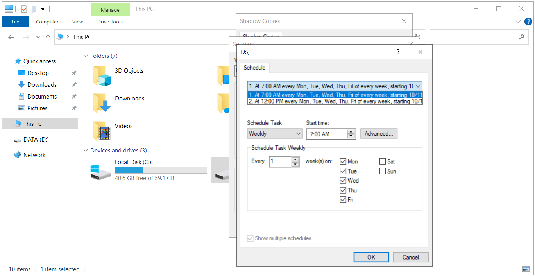The width and height of the screenshot is (535, 276).
Task: Choose the 12:00 PM schedule entry in the list
Action: 335,101
